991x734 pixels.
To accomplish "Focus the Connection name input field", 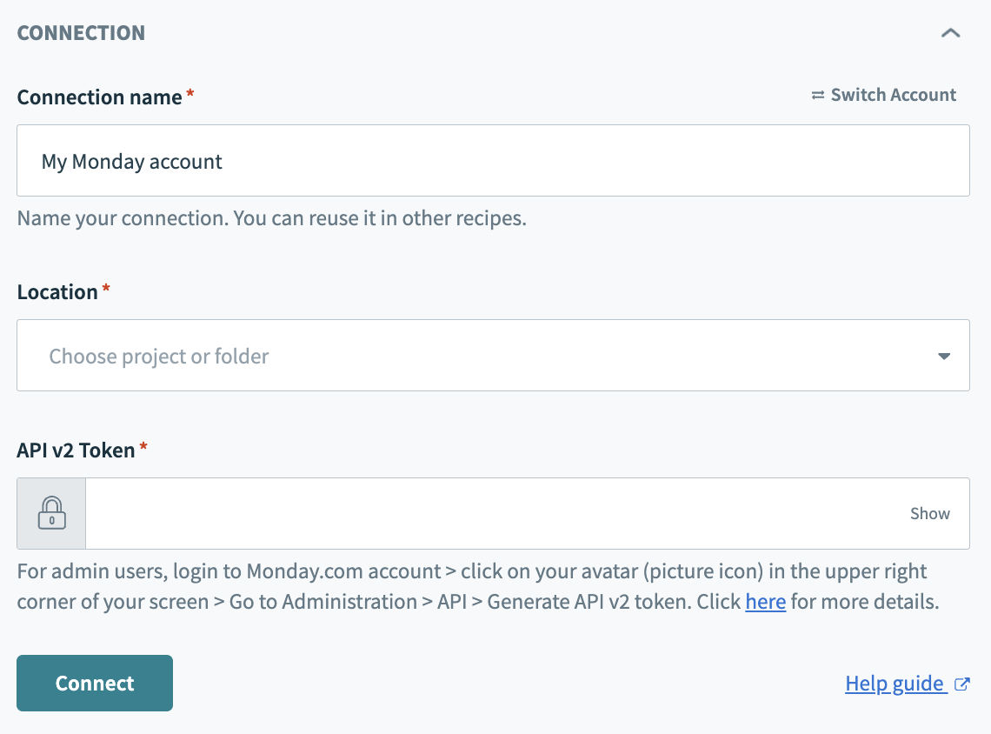I will [493, 161].
